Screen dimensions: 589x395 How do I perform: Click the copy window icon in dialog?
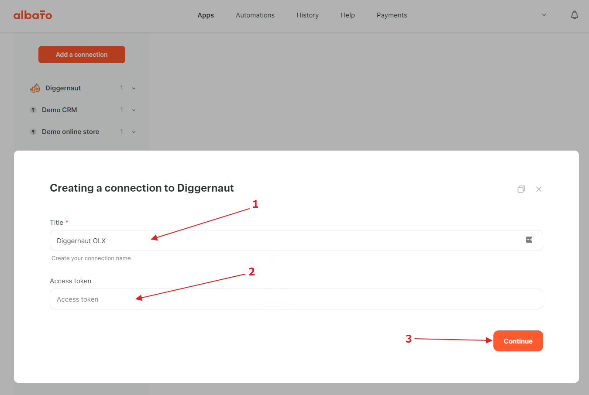[x=521, y=189]
